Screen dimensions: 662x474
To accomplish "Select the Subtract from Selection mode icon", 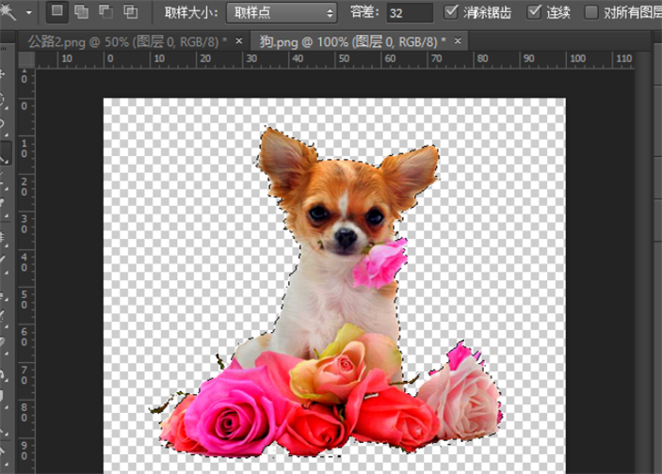I will pyautogui.click(x=105, y=12).
